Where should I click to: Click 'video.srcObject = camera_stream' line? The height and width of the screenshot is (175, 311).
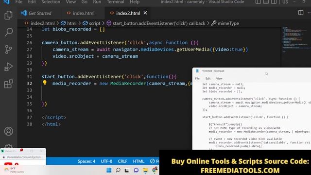point(95,56)
